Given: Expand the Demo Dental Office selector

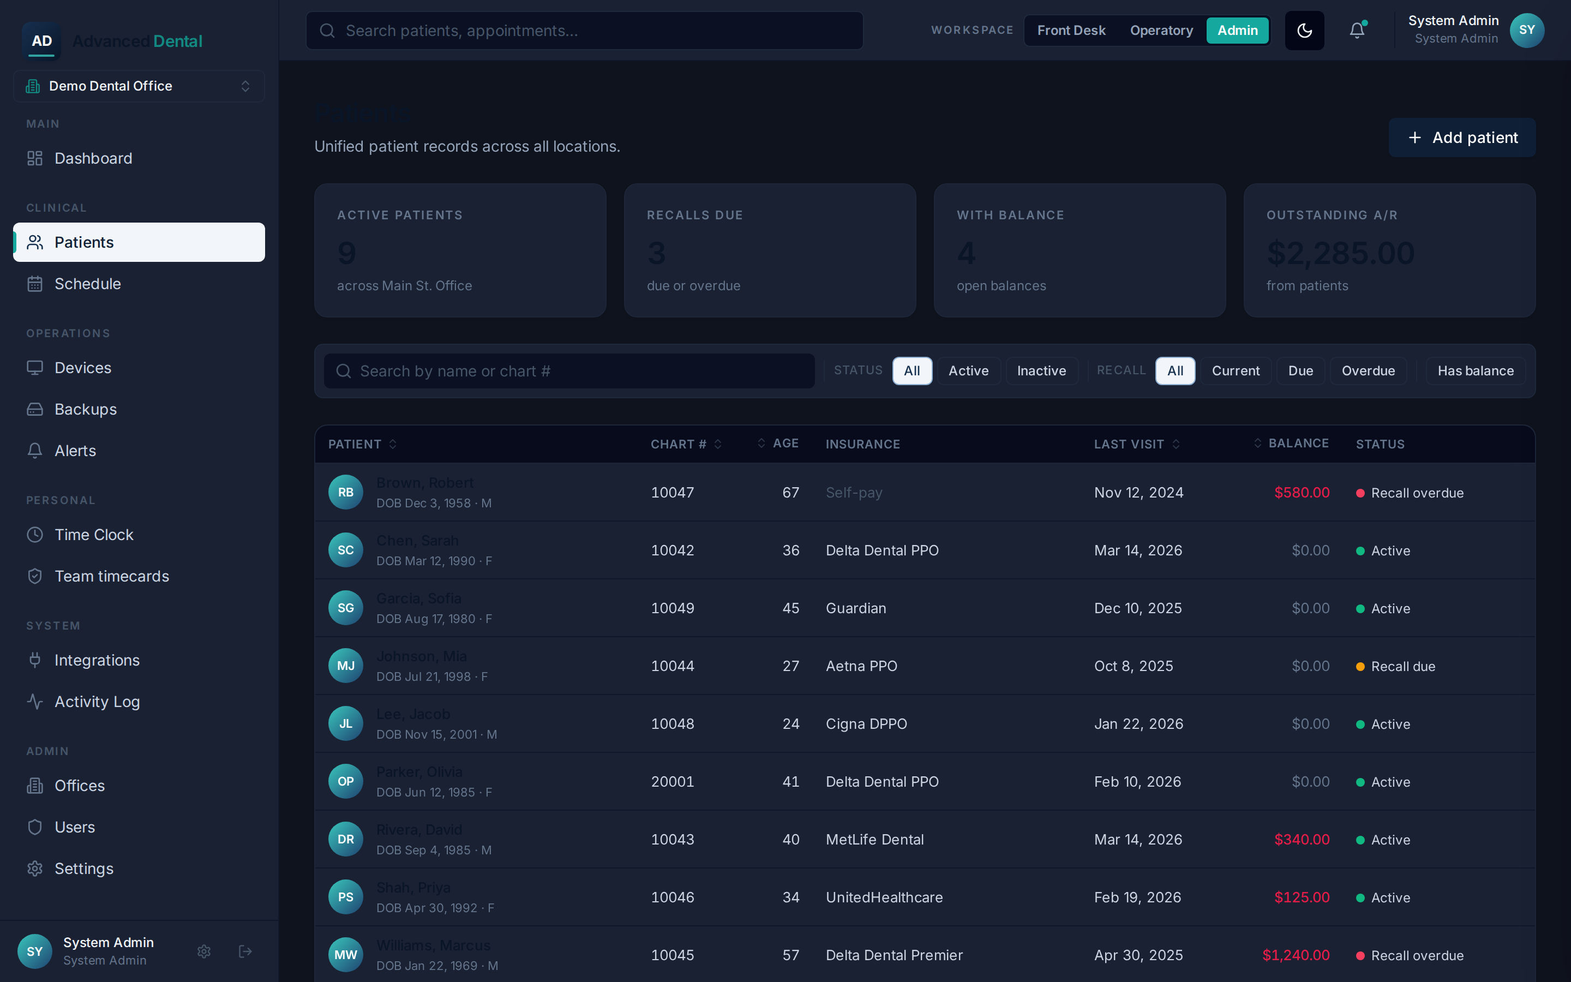Looking at the screenshot, I should [139, 86].
